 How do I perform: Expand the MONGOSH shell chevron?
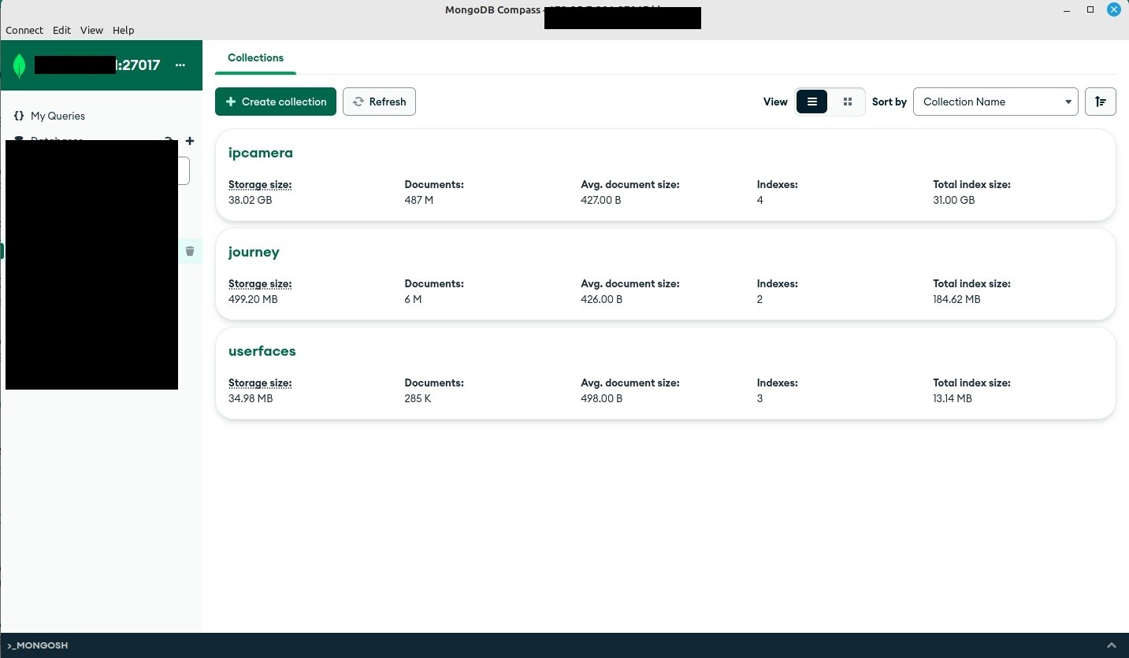(x=1111, y=645)
